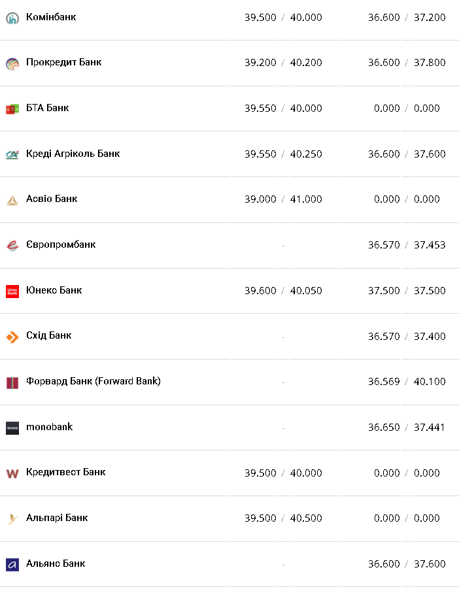The height and width of the screenshot is (589, 459).
Task: Open the Прокредит Банк link
Action: pos(63,63)
